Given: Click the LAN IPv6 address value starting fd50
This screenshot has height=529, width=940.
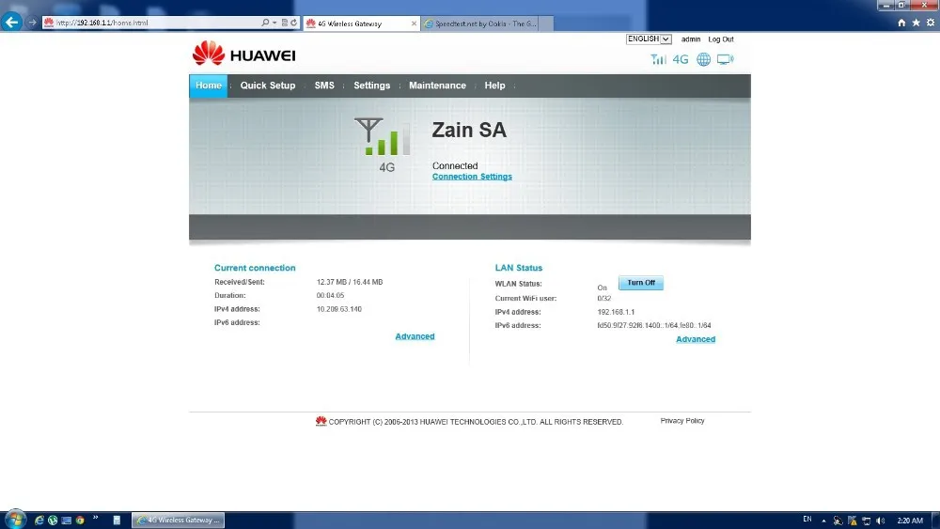Looking at the screenshot, I should click(654, 326).
